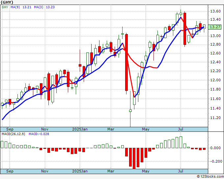The height and width of the screenshot is (179, 224).
Task: Click Mar on the MACD time axis
Action: [x=111, y=171]
